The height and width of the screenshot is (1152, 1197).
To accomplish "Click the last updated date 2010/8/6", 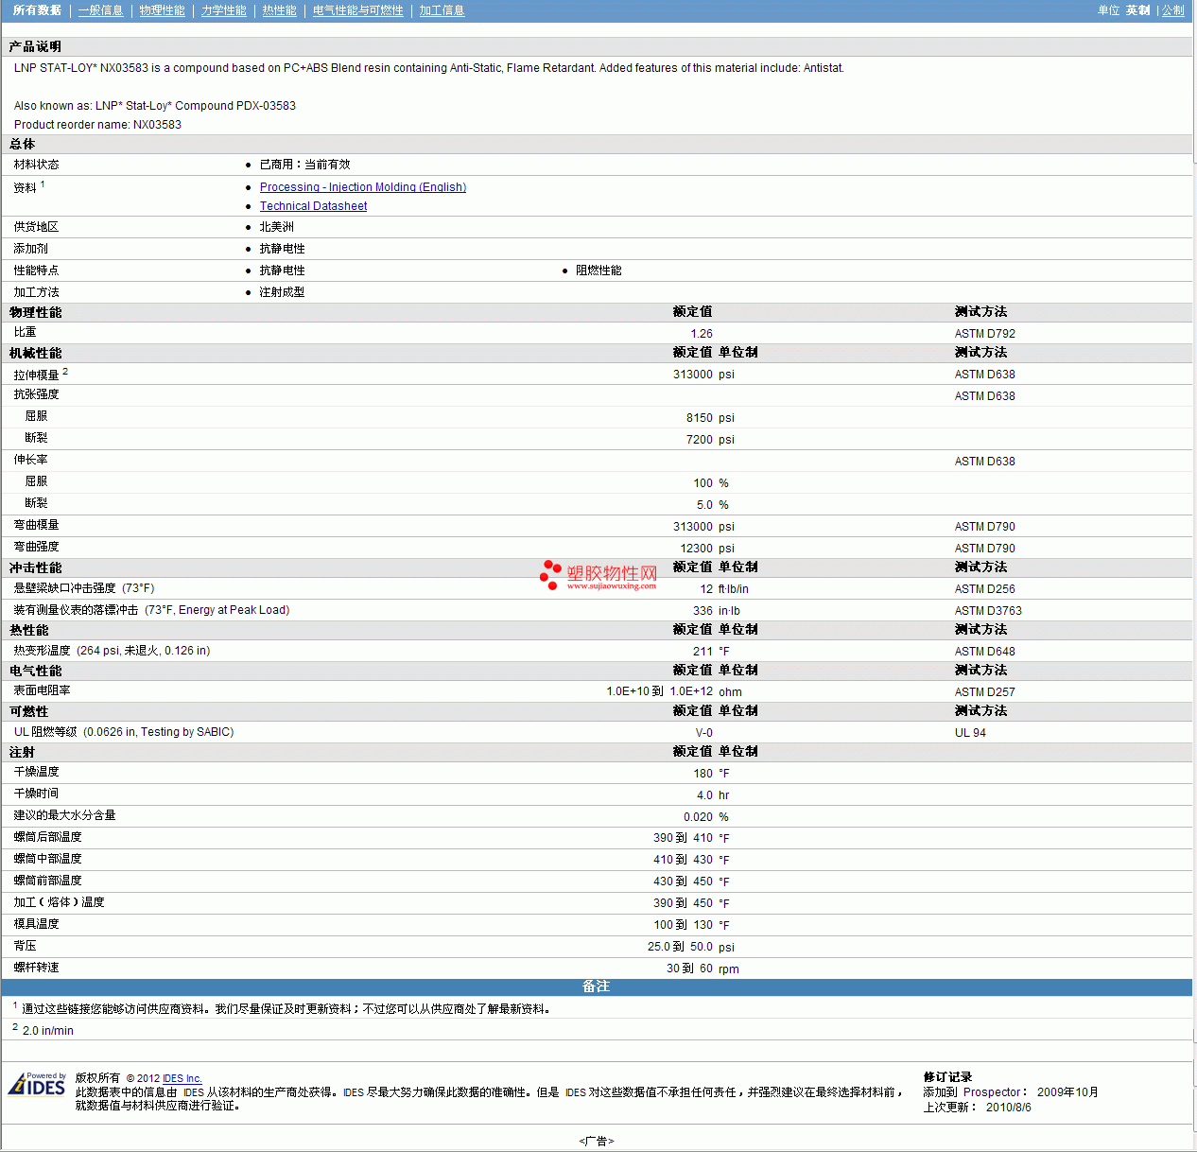I will (1009, 1108).
